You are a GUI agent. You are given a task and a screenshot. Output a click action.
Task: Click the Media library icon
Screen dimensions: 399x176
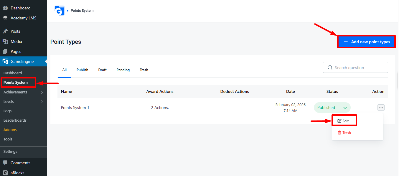point(5,41)
